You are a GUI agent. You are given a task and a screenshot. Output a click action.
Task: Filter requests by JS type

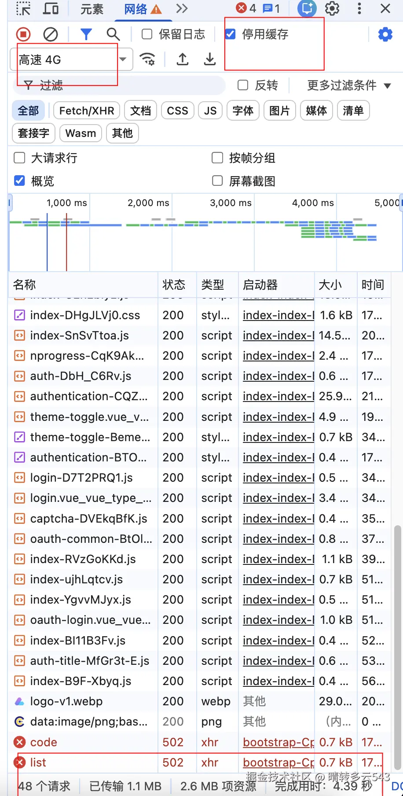tap(210, 111)
